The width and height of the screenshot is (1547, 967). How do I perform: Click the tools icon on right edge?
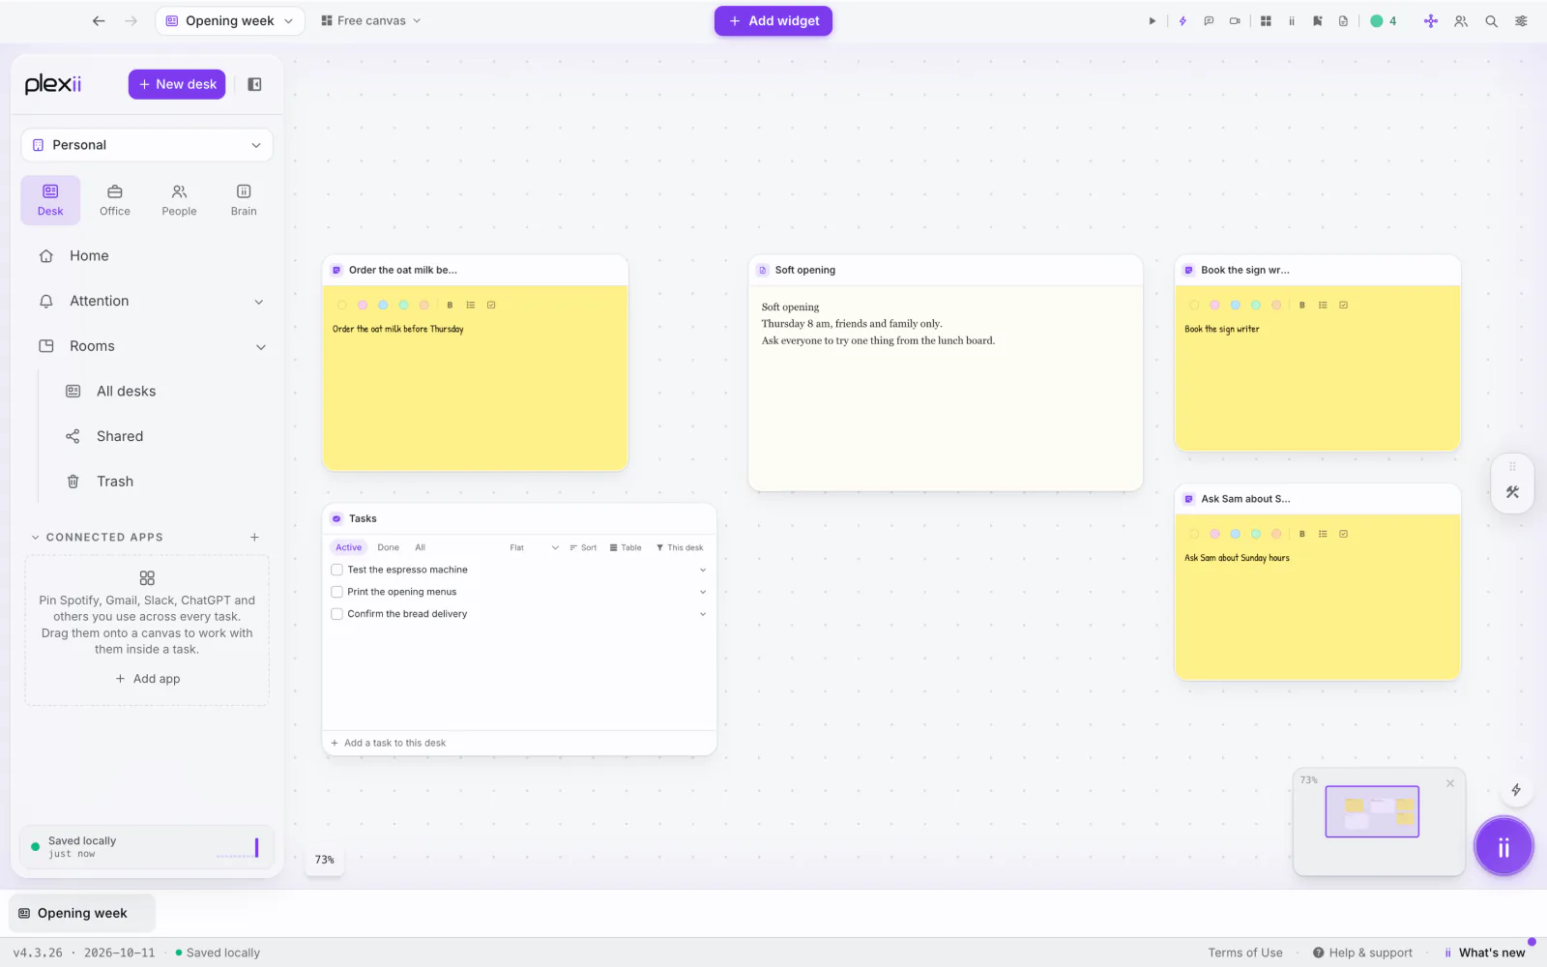(x=1513, y=492)
